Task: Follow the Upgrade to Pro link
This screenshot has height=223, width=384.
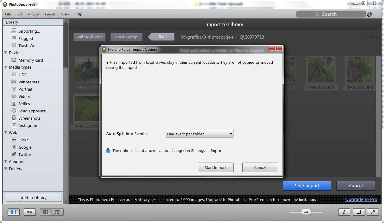Action: pyautogui.click(x=361, y=199)
